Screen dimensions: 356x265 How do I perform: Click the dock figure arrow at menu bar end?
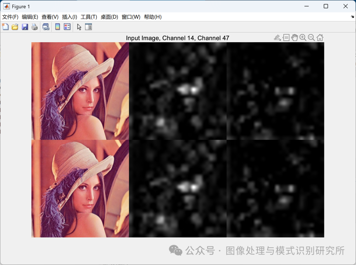point(352,16)
